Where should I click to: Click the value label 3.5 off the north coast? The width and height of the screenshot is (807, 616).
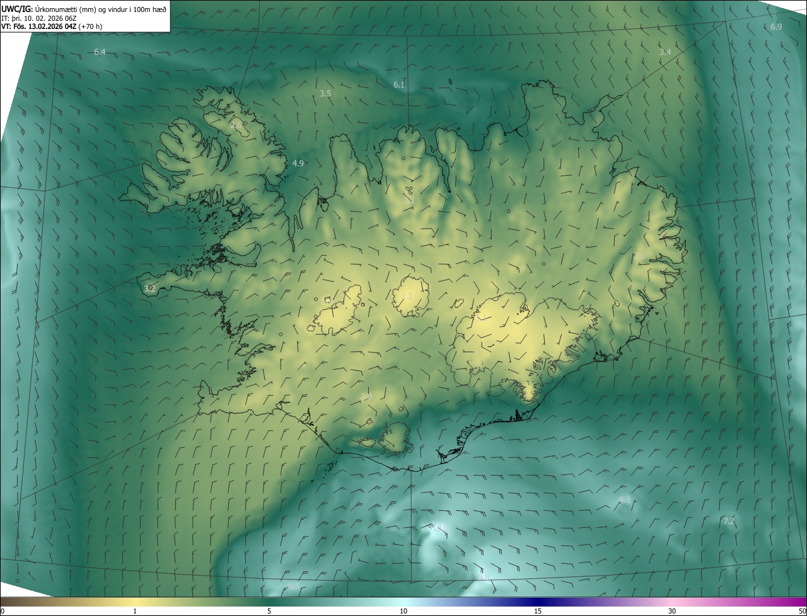[325, 93]
